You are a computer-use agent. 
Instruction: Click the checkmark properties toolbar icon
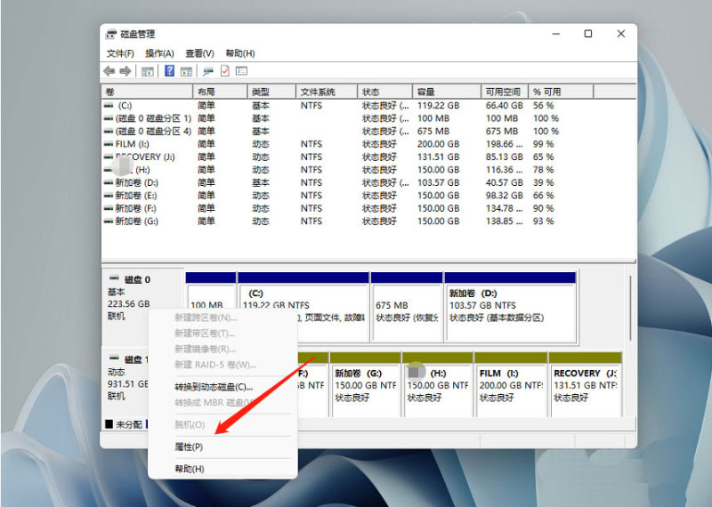pyautogui.click(x=225, y=71)
